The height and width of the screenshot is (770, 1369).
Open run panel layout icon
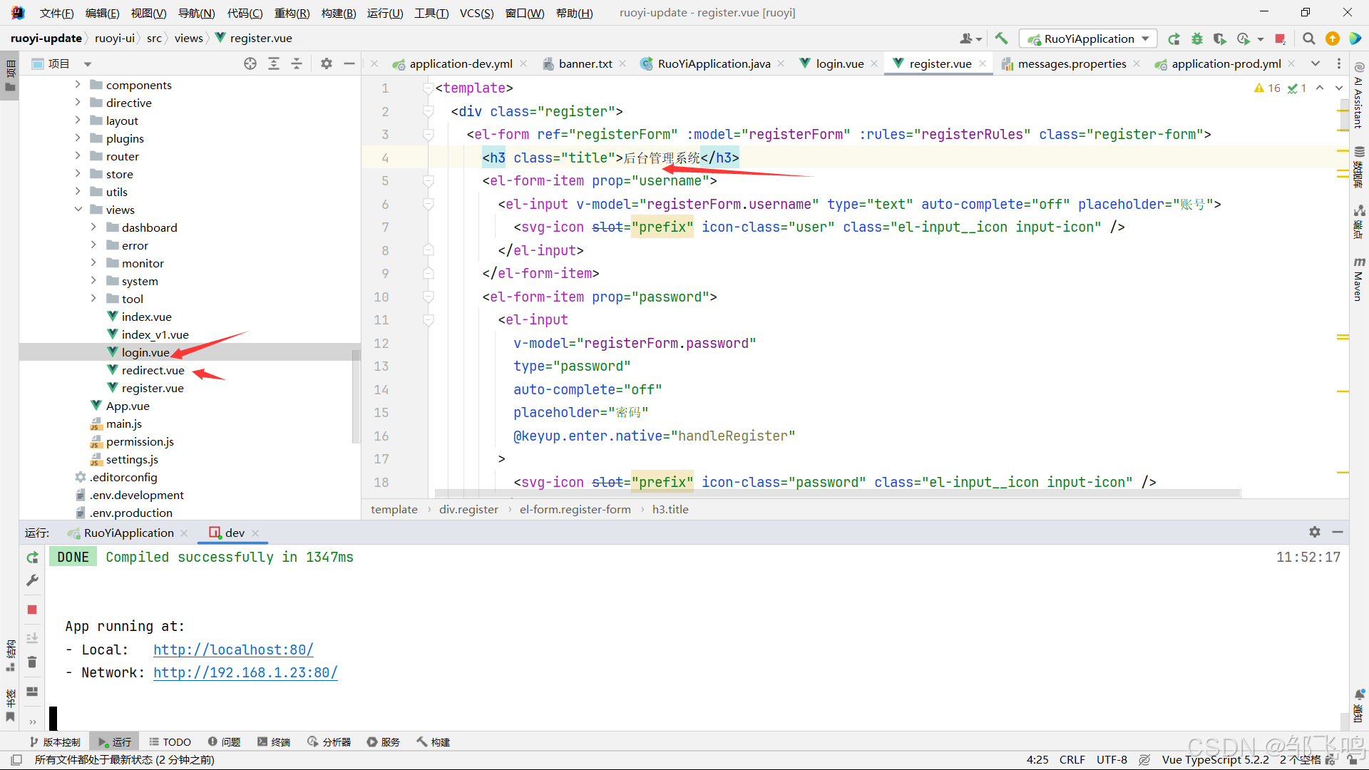tap(32, 691)
